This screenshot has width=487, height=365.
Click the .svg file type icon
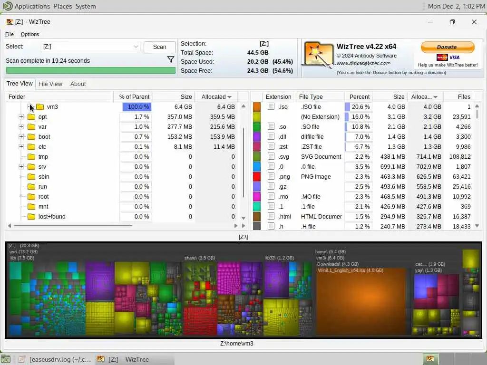tap(271, 156)
